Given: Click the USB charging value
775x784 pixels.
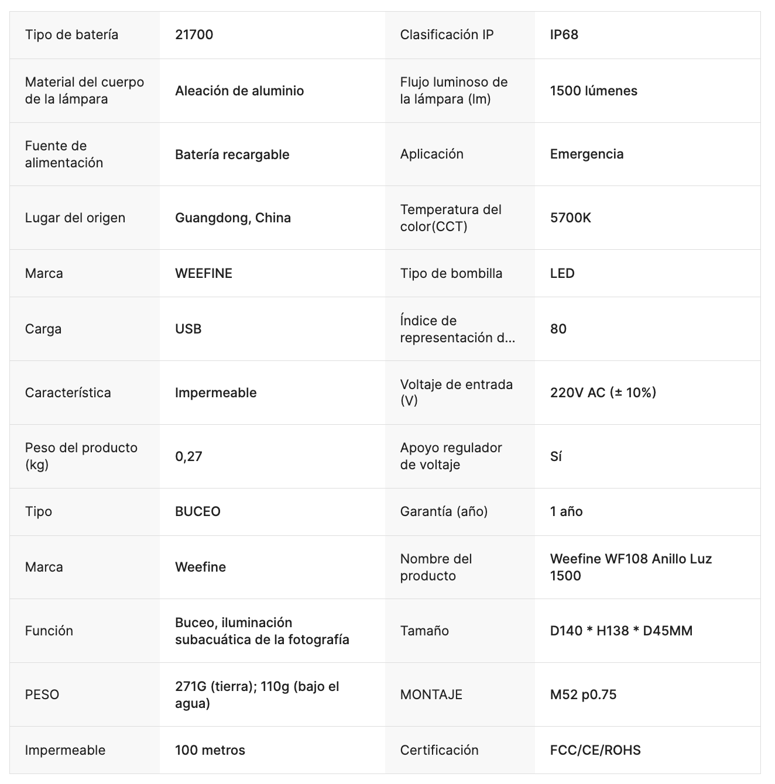Looking at the screenshot, I should coord(188,329).
